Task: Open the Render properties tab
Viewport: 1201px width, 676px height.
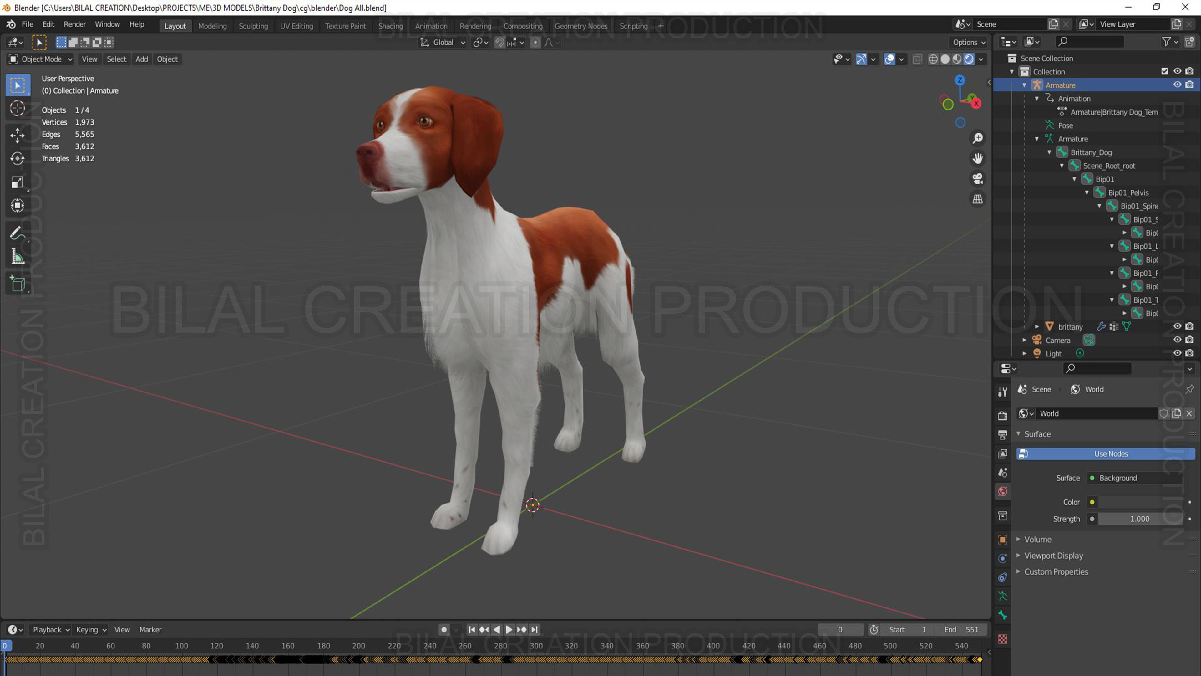Action: click(x=1002, y=415)
